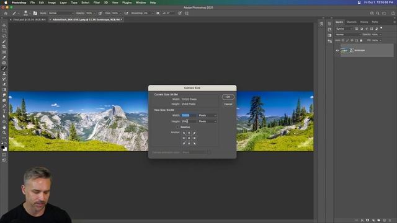Click OK in the Canvas Size dialog

[228, 97]
